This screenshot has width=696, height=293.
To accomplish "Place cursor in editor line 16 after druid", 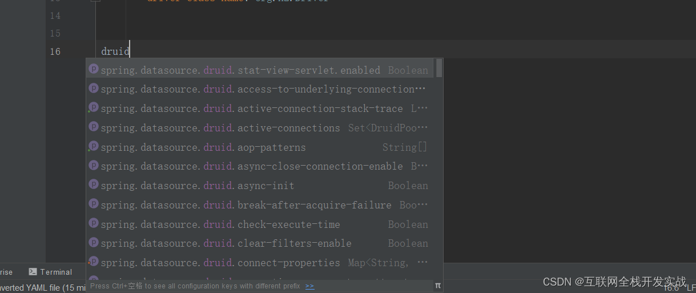I will click(x=130, y=51).
